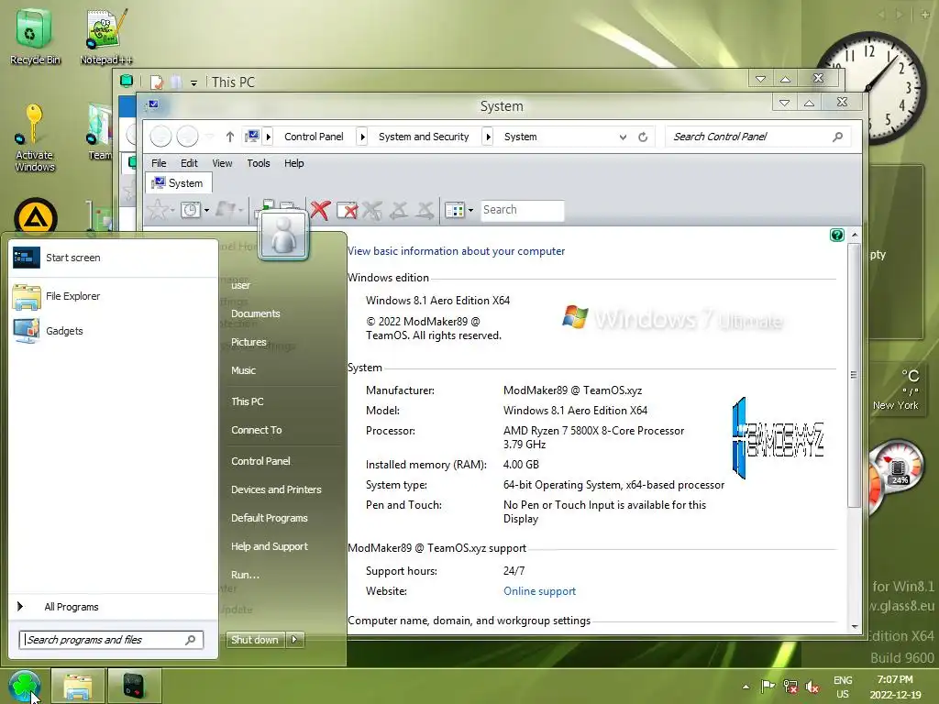The height and width of the screenshot is (704, 939).
Task: Click the This PC window title icon
Action: click(x=127, y=81)
